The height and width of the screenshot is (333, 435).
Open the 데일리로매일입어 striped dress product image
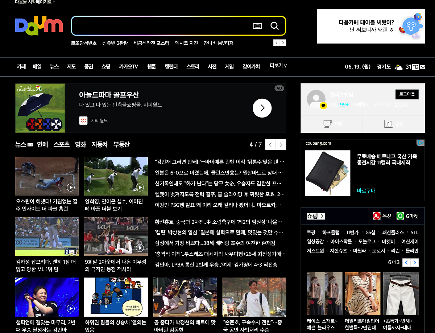tap(362, 293)
